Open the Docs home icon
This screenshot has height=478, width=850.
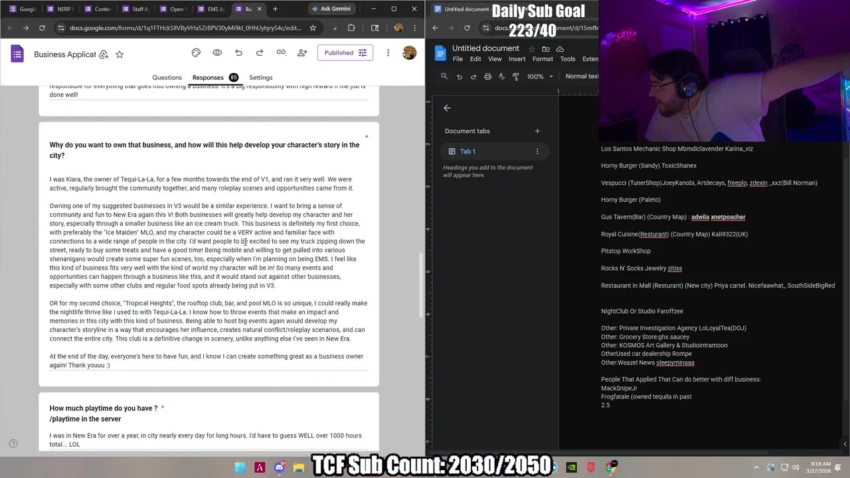pos(441,53)
